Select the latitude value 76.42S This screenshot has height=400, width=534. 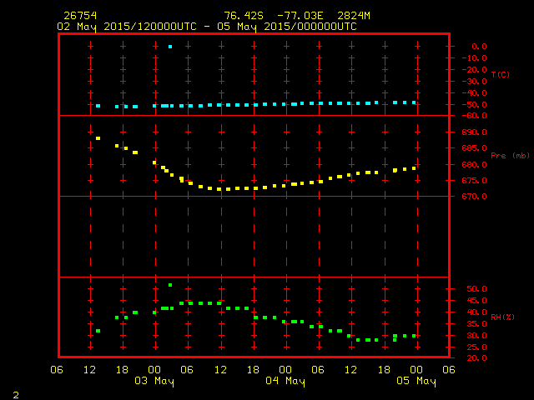244,16
